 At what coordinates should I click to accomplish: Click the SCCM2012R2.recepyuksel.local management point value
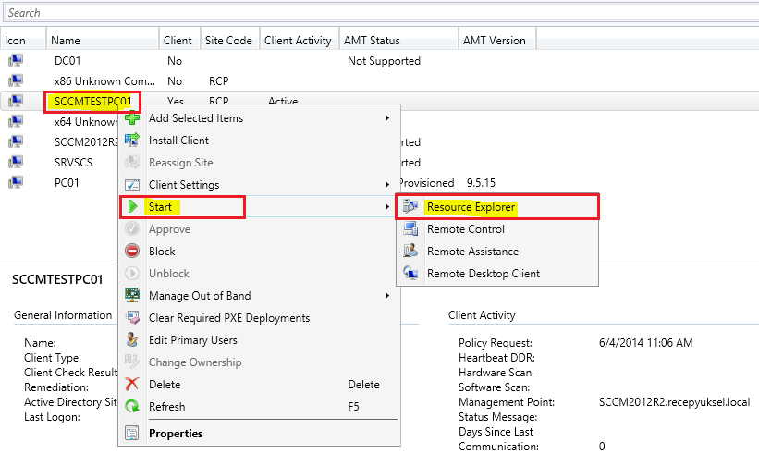pos(674,402)
